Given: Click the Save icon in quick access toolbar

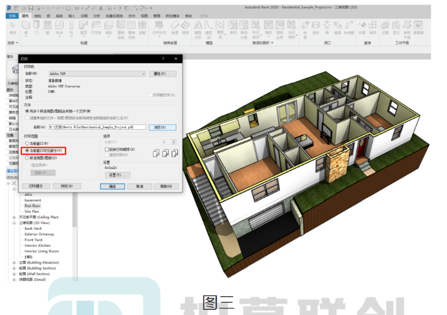Looking at the screenshot, I should (31, 8).
